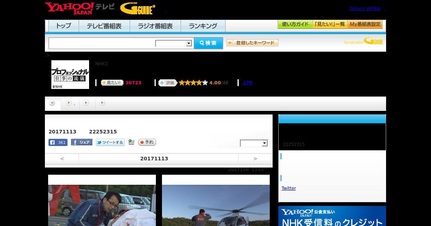The height and width of the screenshot is (226, 431).
Task: Go to previous date with < arrow
Action: (62, 159)
